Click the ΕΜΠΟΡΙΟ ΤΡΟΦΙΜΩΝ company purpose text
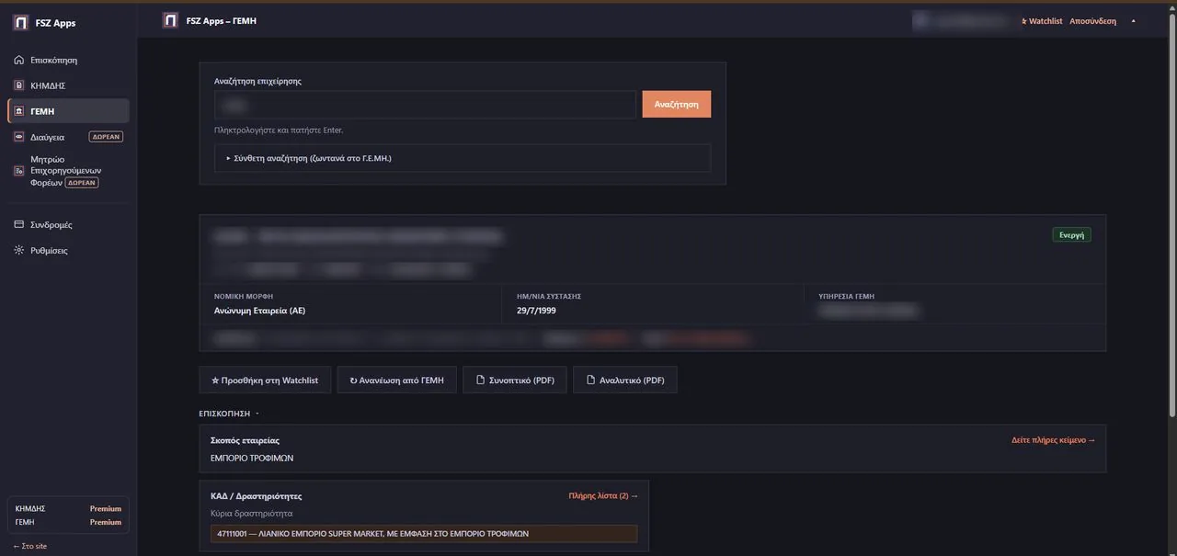The height and width of the screenshot is (556, 1177). [252, 458]
